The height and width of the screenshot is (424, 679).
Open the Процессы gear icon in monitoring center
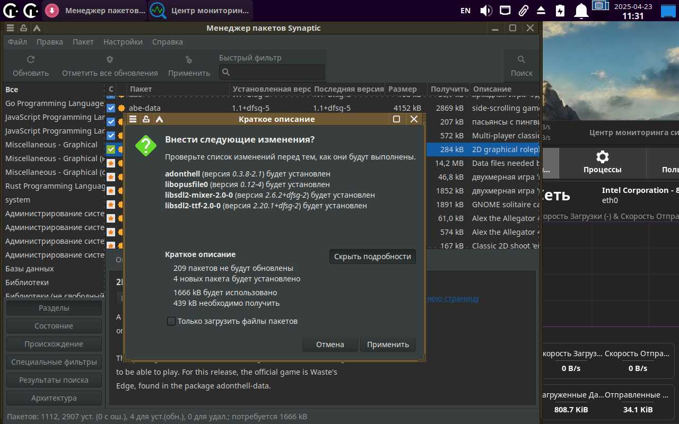[602, 157]
